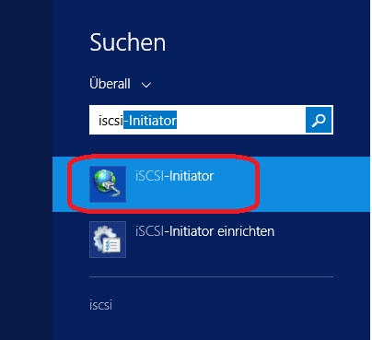This screenshot has width=372, height=340.
Task: Expand the chevron next to Überall
Action: coord(146,85)
